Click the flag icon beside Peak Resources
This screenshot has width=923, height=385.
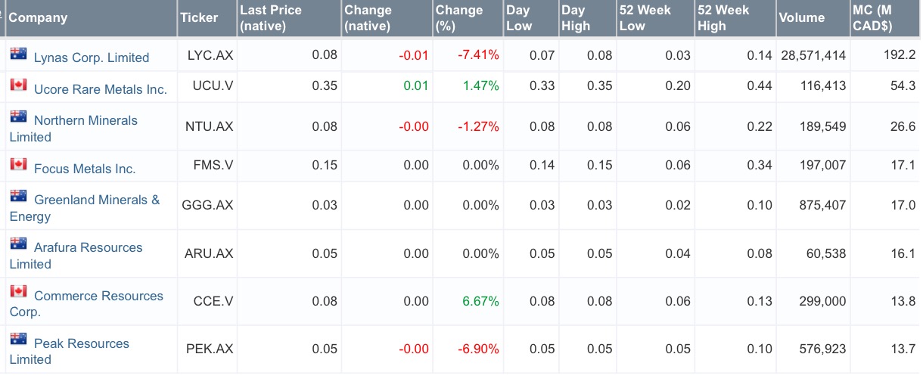point(18,340)
